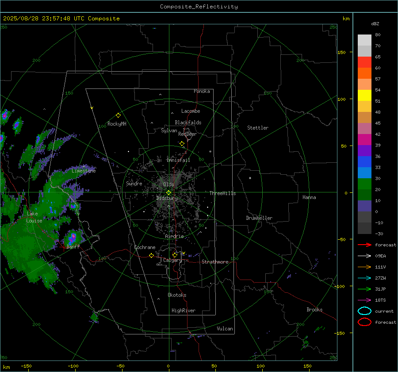Viewport: 398px width, 372px height.
Task: Click the magenta 42-39 dBZ color swatch
Action: pyautogui.click(x=364, y=140)
